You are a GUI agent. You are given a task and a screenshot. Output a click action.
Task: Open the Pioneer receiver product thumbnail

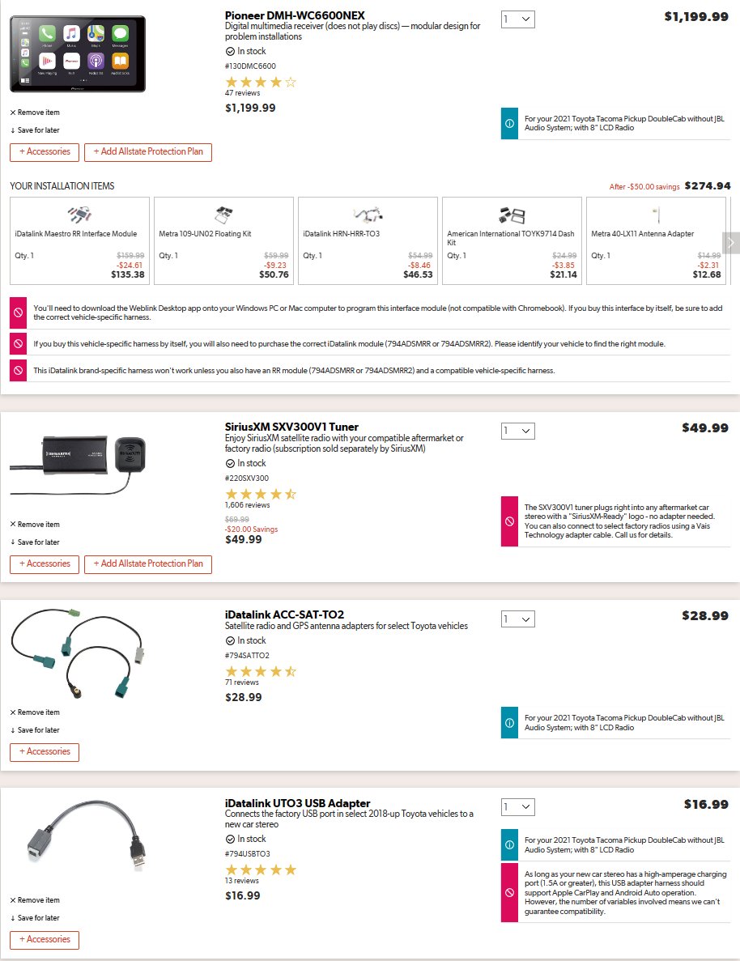[78, 54]
